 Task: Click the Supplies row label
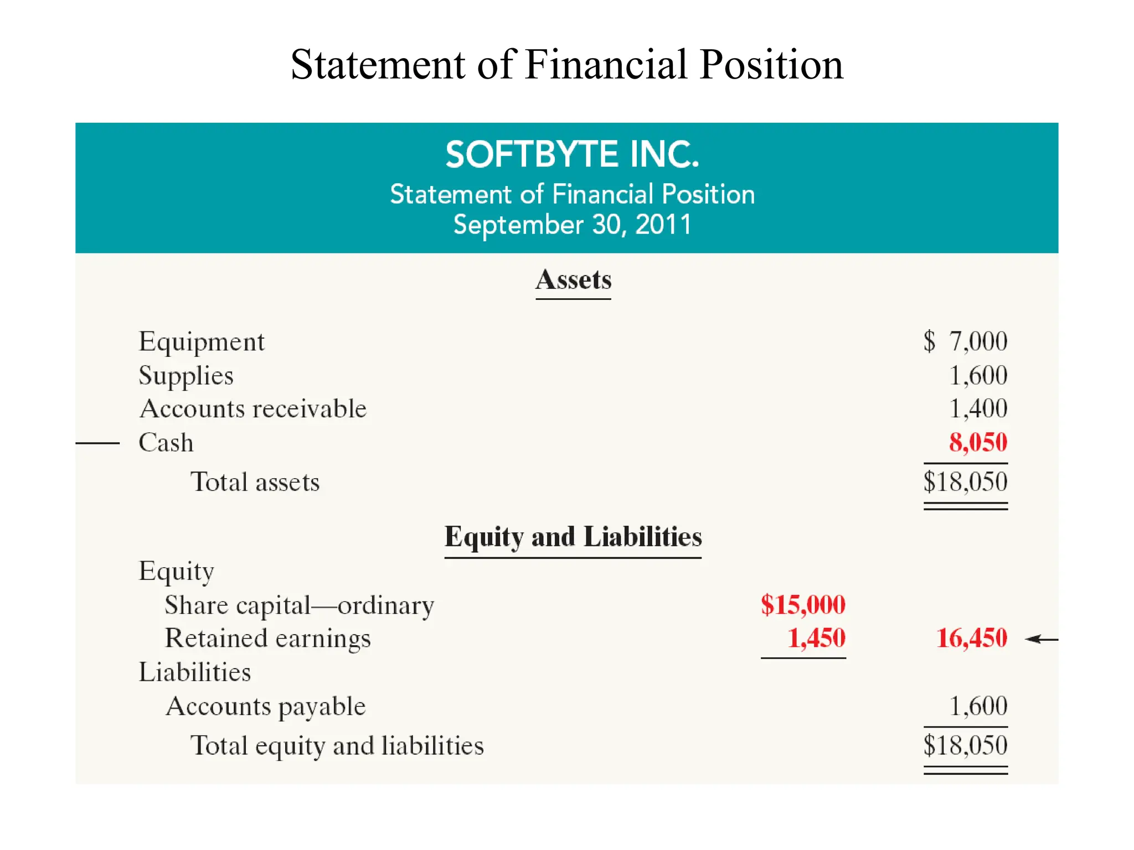point(186,376)
